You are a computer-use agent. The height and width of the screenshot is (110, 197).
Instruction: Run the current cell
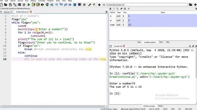pos(34,5)
